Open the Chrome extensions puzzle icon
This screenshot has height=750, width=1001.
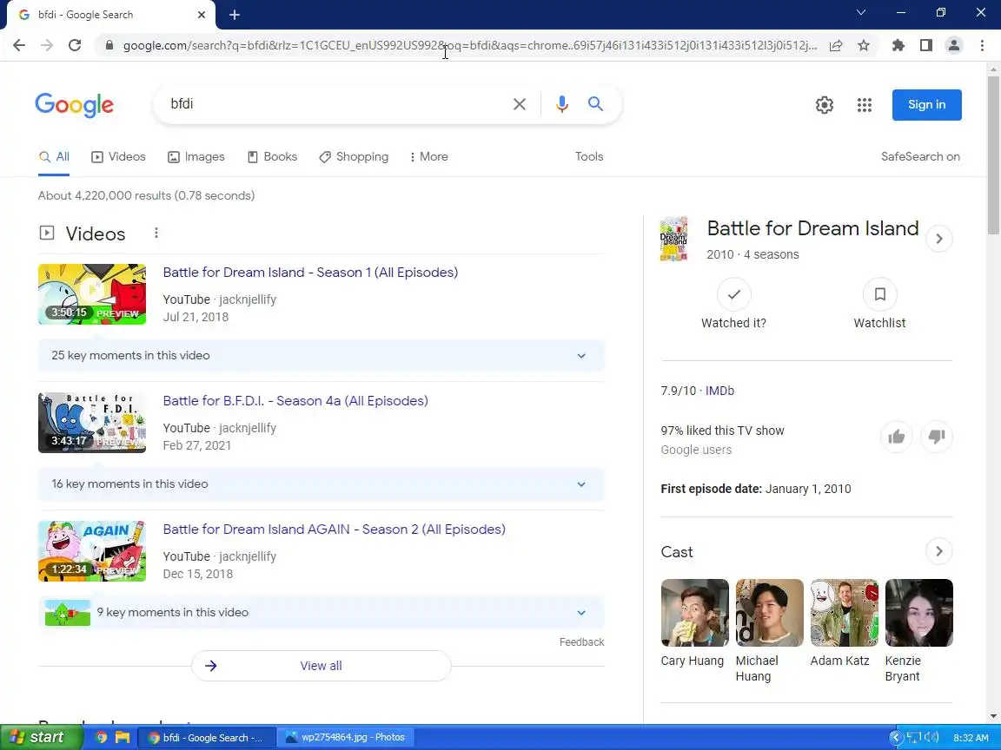898,45
